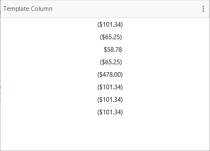Click the ($101.34) value in the first row
Image resolution: width=210 pixels, height=151 pixels.
point(110,25)
